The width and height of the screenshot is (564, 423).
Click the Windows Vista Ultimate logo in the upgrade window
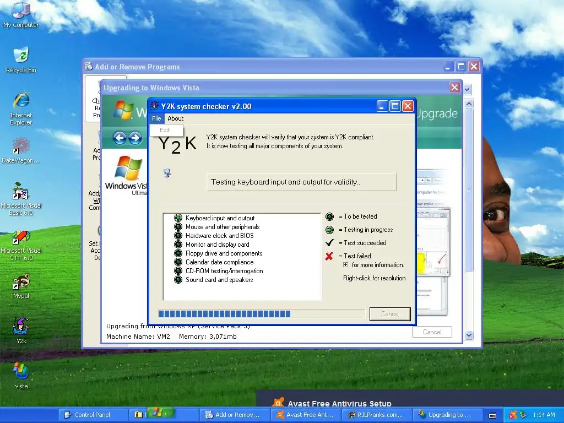127,176
